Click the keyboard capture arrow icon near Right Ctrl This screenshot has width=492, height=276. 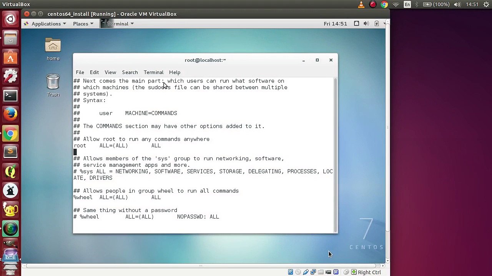[x=354, y=272]
